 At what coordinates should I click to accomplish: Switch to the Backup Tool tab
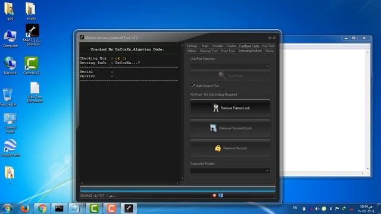coord(209,51)
